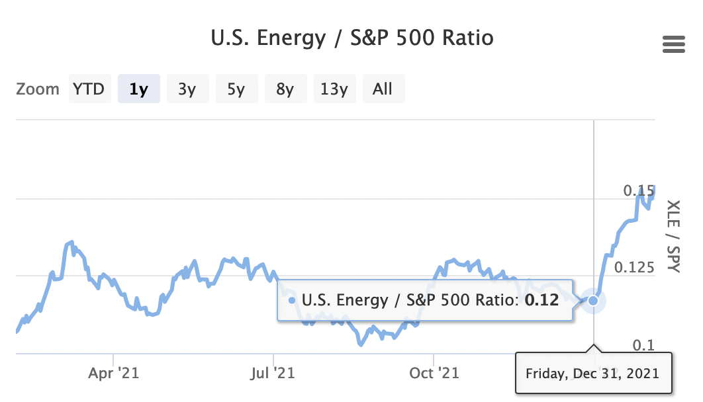Set chart zoom to 5y
The image size is (703, 402).
click(236, 89)
